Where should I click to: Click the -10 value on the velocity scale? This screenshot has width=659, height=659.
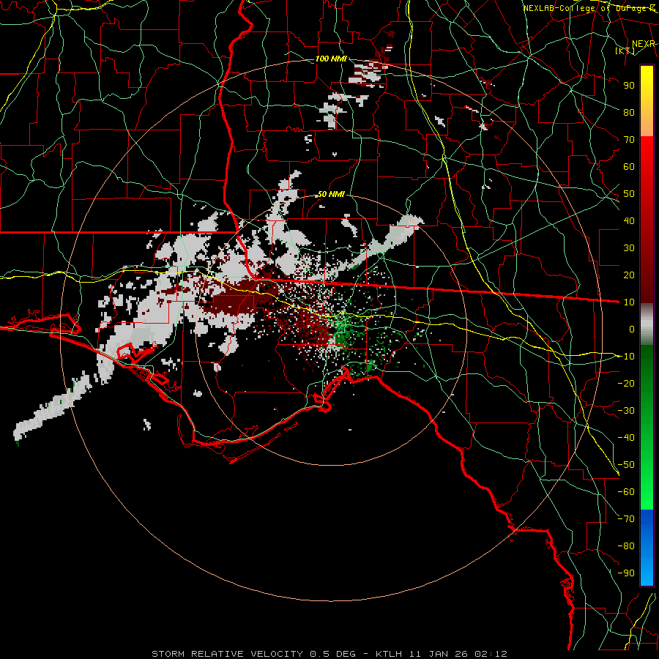[626, 357]
